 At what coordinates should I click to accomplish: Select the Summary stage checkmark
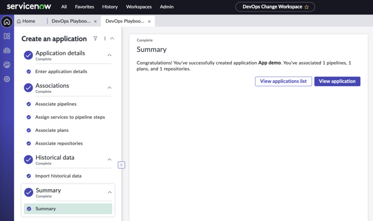[28, 192]
